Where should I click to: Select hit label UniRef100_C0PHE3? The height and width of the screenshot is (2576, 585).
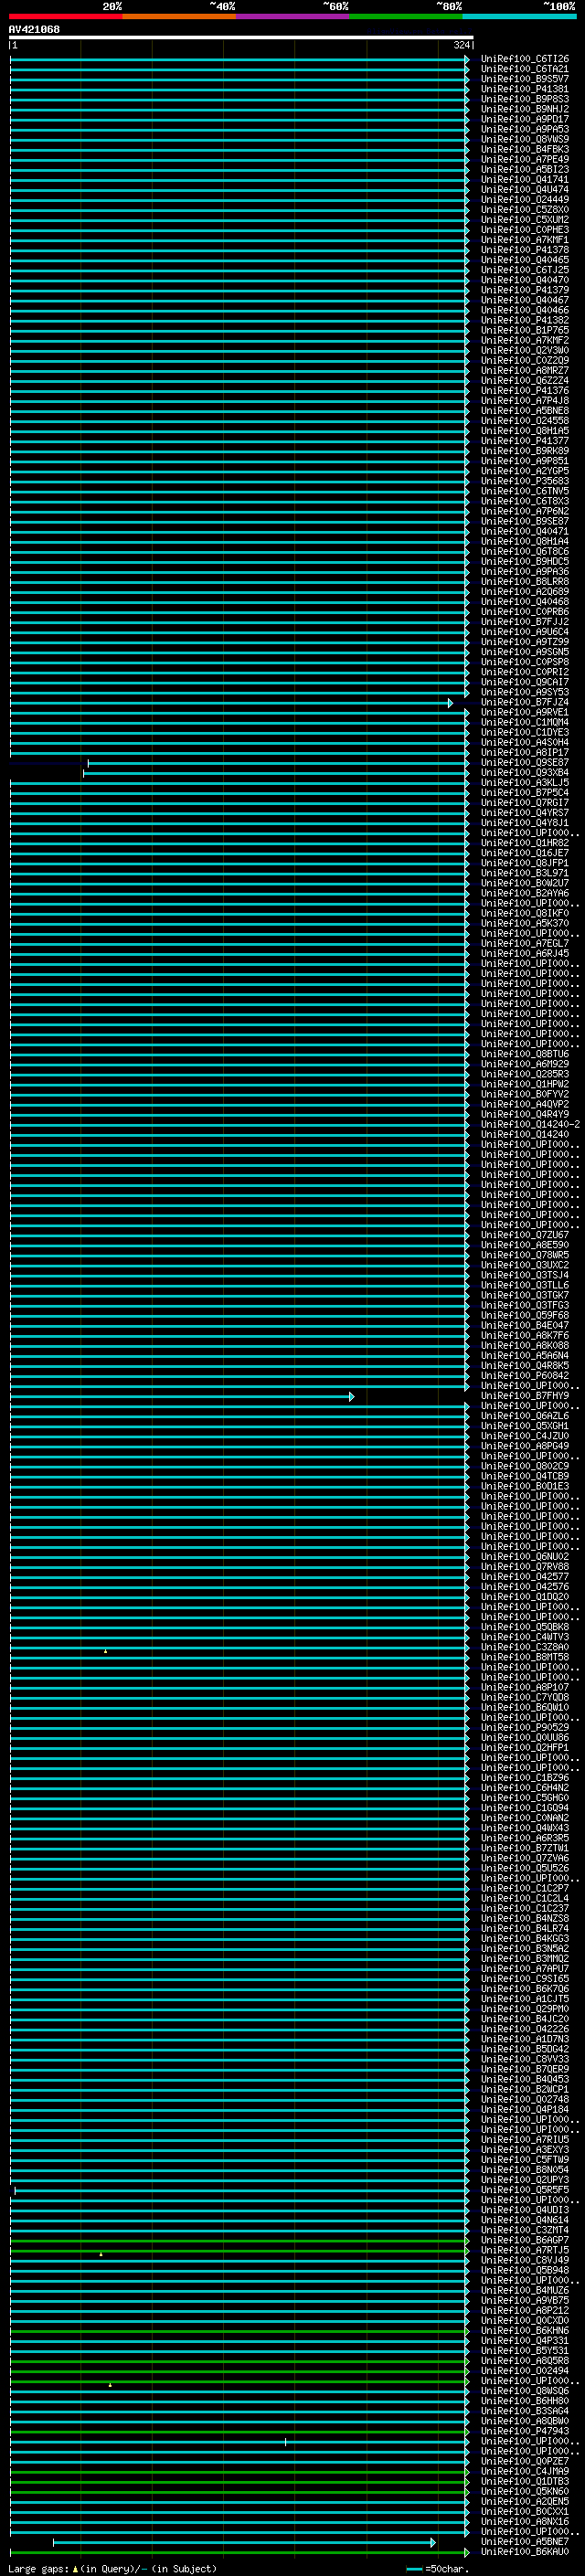click(524, 230)
